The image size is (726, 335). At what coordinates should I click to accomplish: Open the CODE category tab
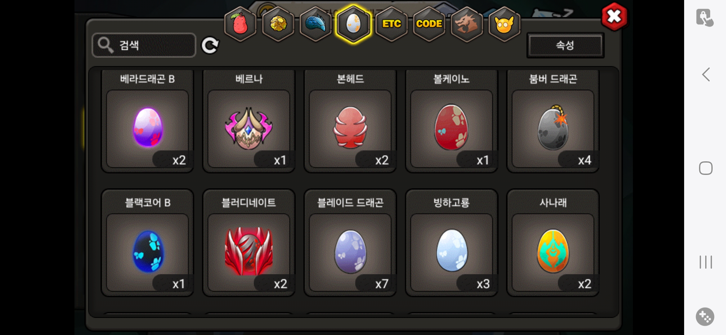click(x=429, y=24)
